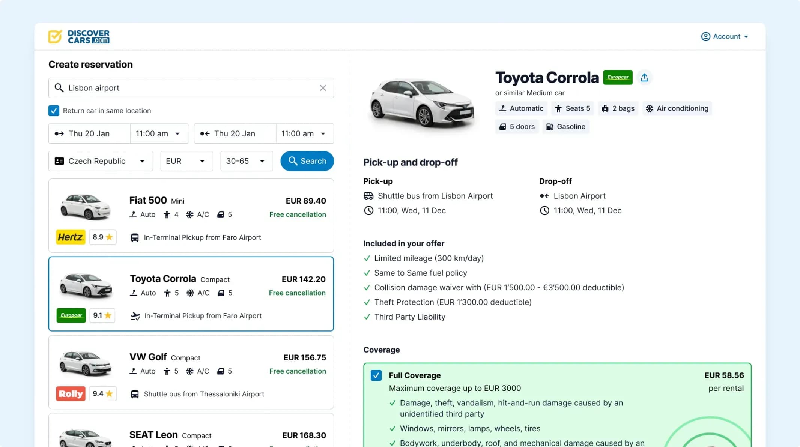
Task: Click bus icon in Fiat 500 pickup row
Action: pos(135,238)
